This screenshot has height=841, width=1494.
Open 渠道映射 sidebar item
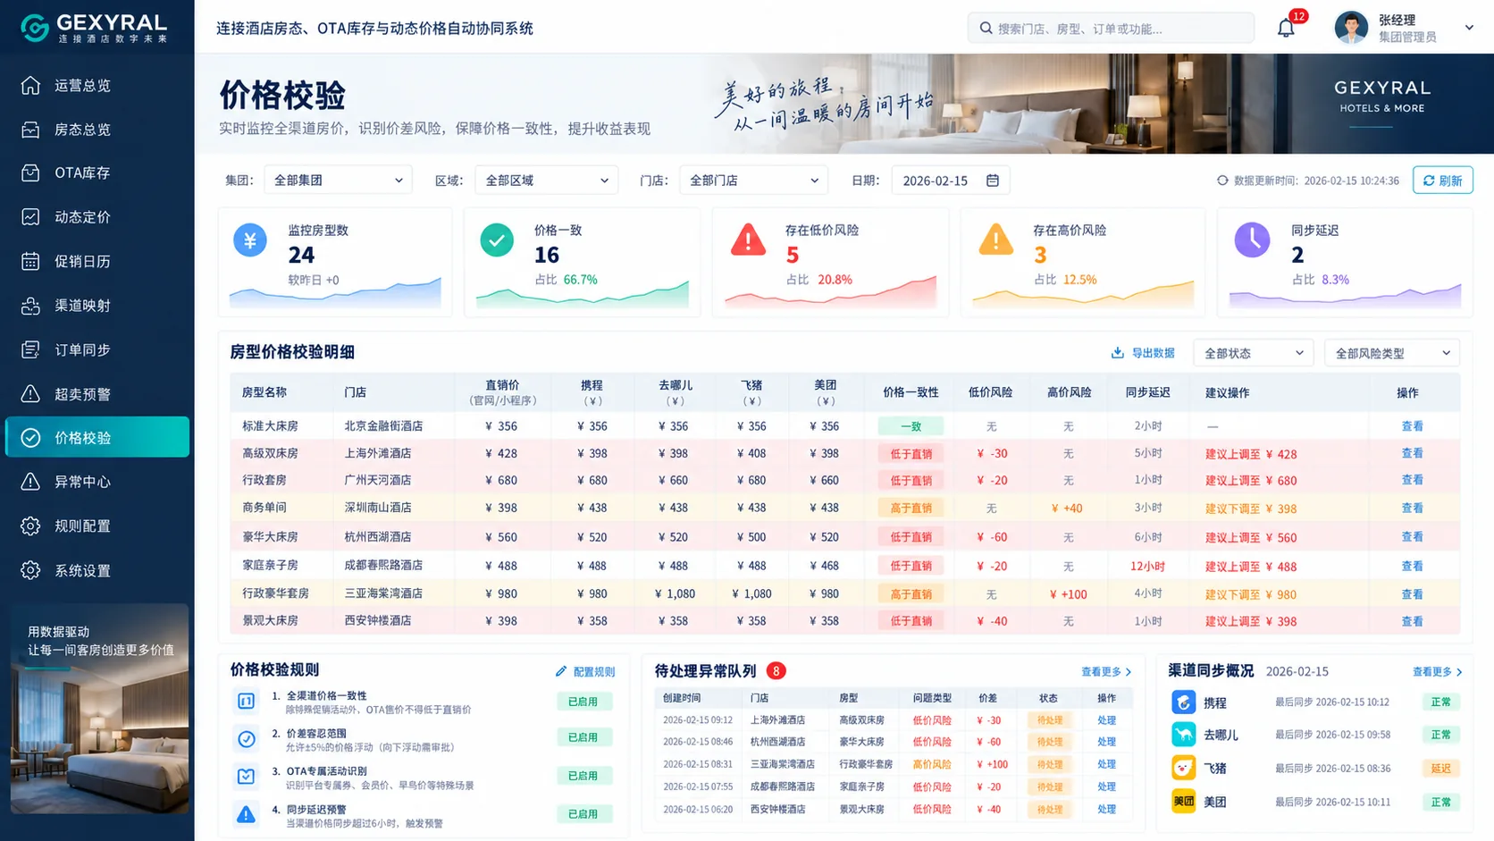pos(97,306)
